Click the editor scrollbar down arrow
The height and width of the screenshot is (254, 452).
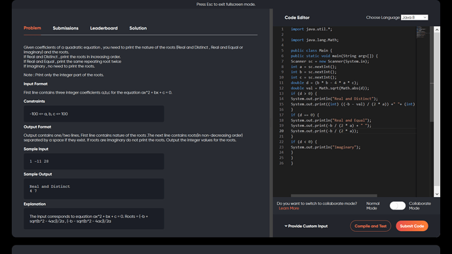pyautogui.click(x=437, y=194)
